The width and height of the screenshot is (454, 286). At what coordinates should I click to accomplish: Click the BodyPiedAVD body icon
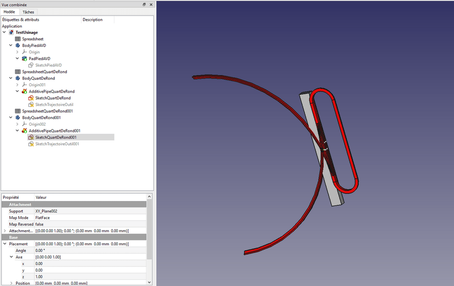(18, 46)
